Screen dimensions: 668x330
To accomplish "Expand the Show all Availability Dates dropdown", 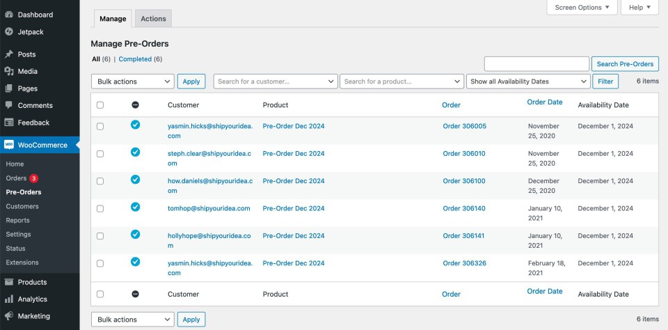I will point(528,81).
